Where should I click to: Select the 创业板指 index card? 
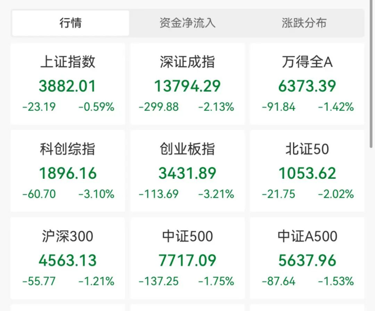click(188, 171)
